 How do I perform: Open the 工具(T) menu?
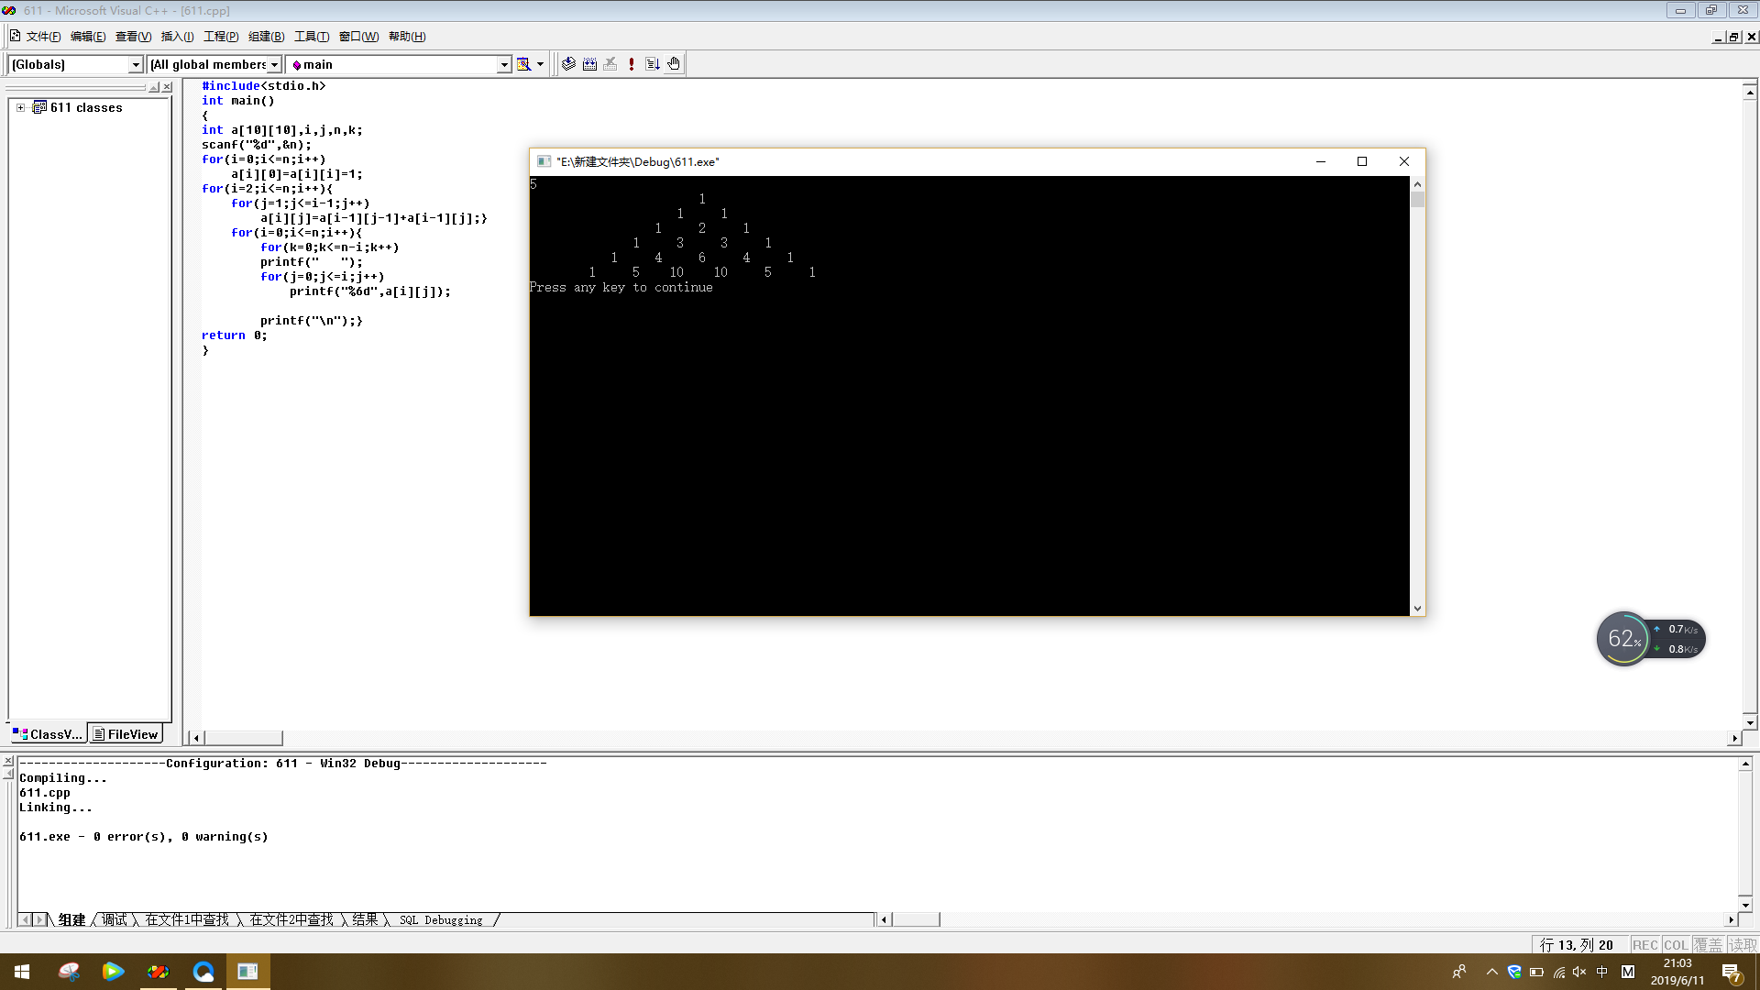click(312, 37)
